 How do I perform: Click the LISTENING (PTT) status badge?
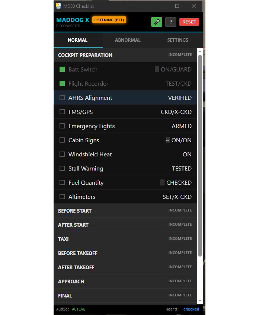pos(109,20)
